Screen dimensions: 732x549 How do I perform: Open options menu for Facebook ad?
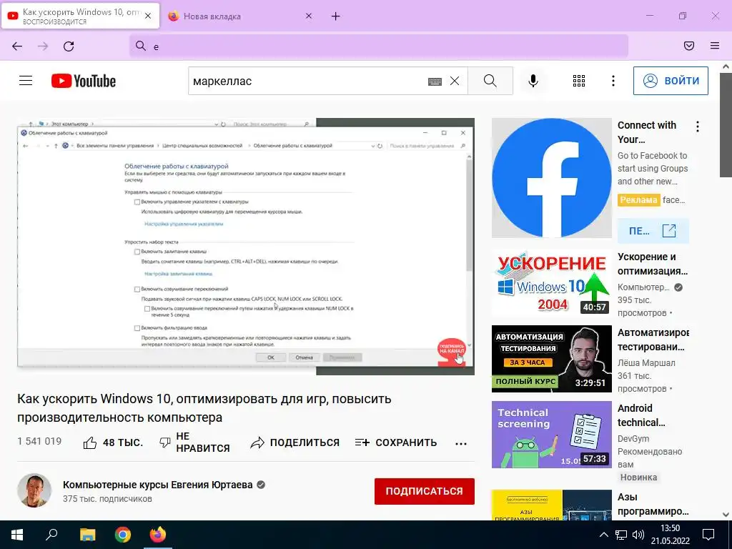coord(698,127)
